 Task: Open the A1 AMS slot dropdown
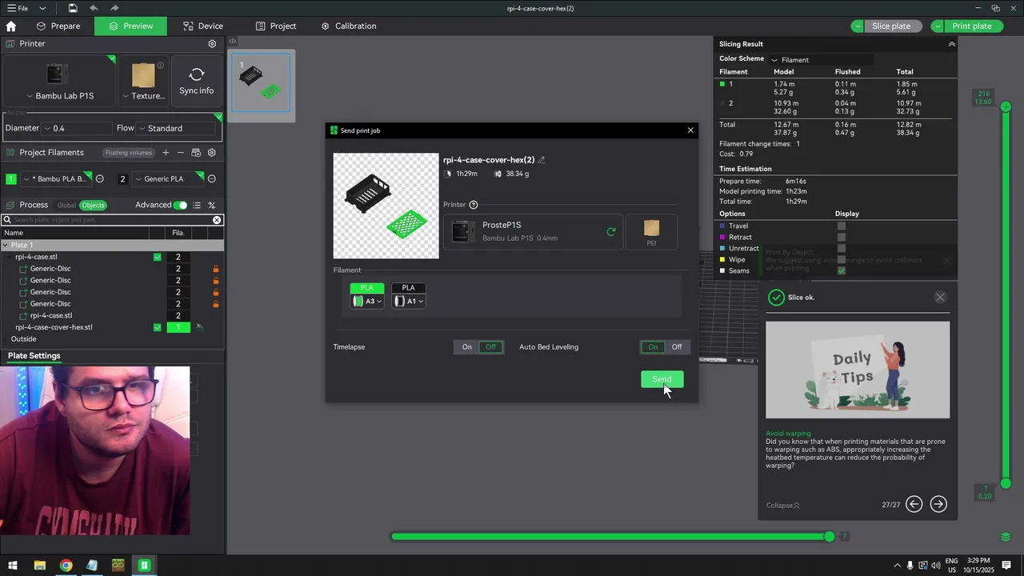[409, 302]
